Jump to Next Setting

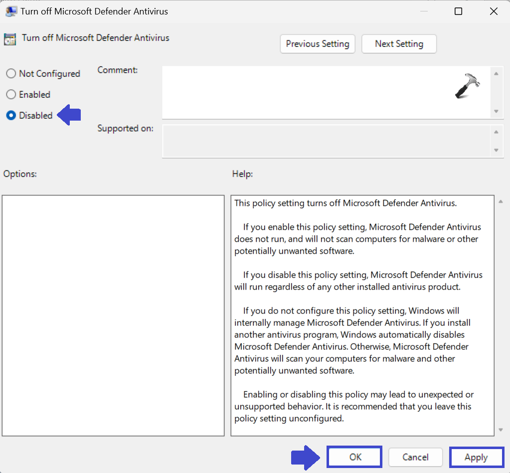(399, 44)
